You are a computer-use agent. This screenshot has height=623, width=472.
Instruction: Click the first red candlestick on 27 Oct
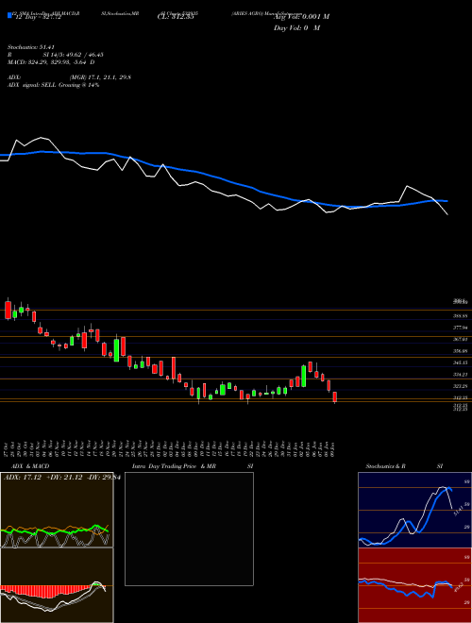pyautogui.click(x=8, y=309)
